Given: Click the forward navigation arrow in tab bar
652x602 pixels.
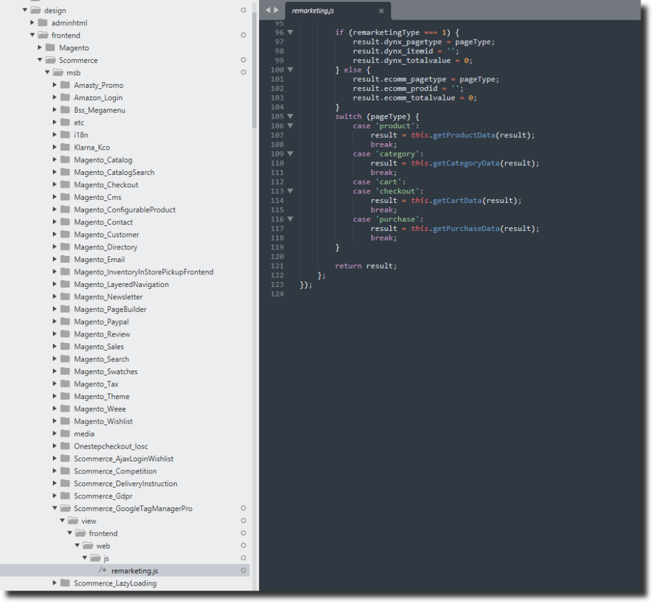Looking at the screenshot, I should click(x=276, y=10).
